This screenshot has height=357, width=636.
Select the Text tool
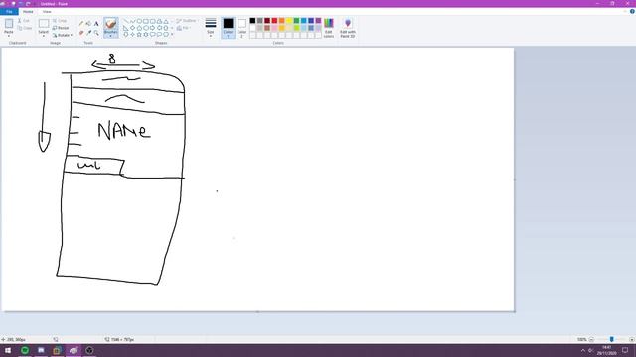coord(96,24)
